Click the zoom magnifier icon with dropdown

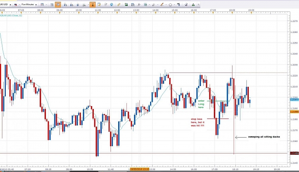click(x=84, y=5)
